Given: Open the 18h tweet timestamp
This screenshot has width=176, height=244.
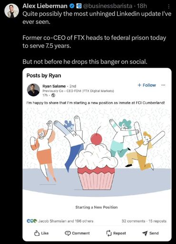Looking at the screenshot, I should (x=142, y=6).
